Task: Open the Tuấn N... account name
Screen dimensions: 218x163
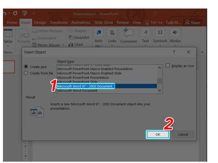Action: 173,23
